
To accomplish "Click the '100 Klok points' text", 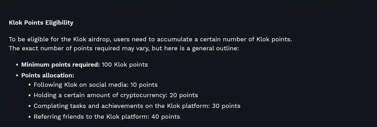I will 125,65.
